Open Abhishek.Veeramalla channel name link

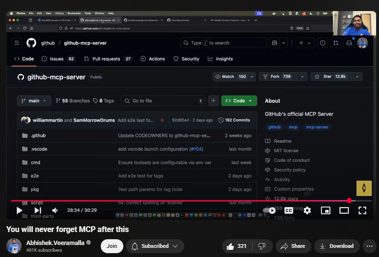click(55, 243)
